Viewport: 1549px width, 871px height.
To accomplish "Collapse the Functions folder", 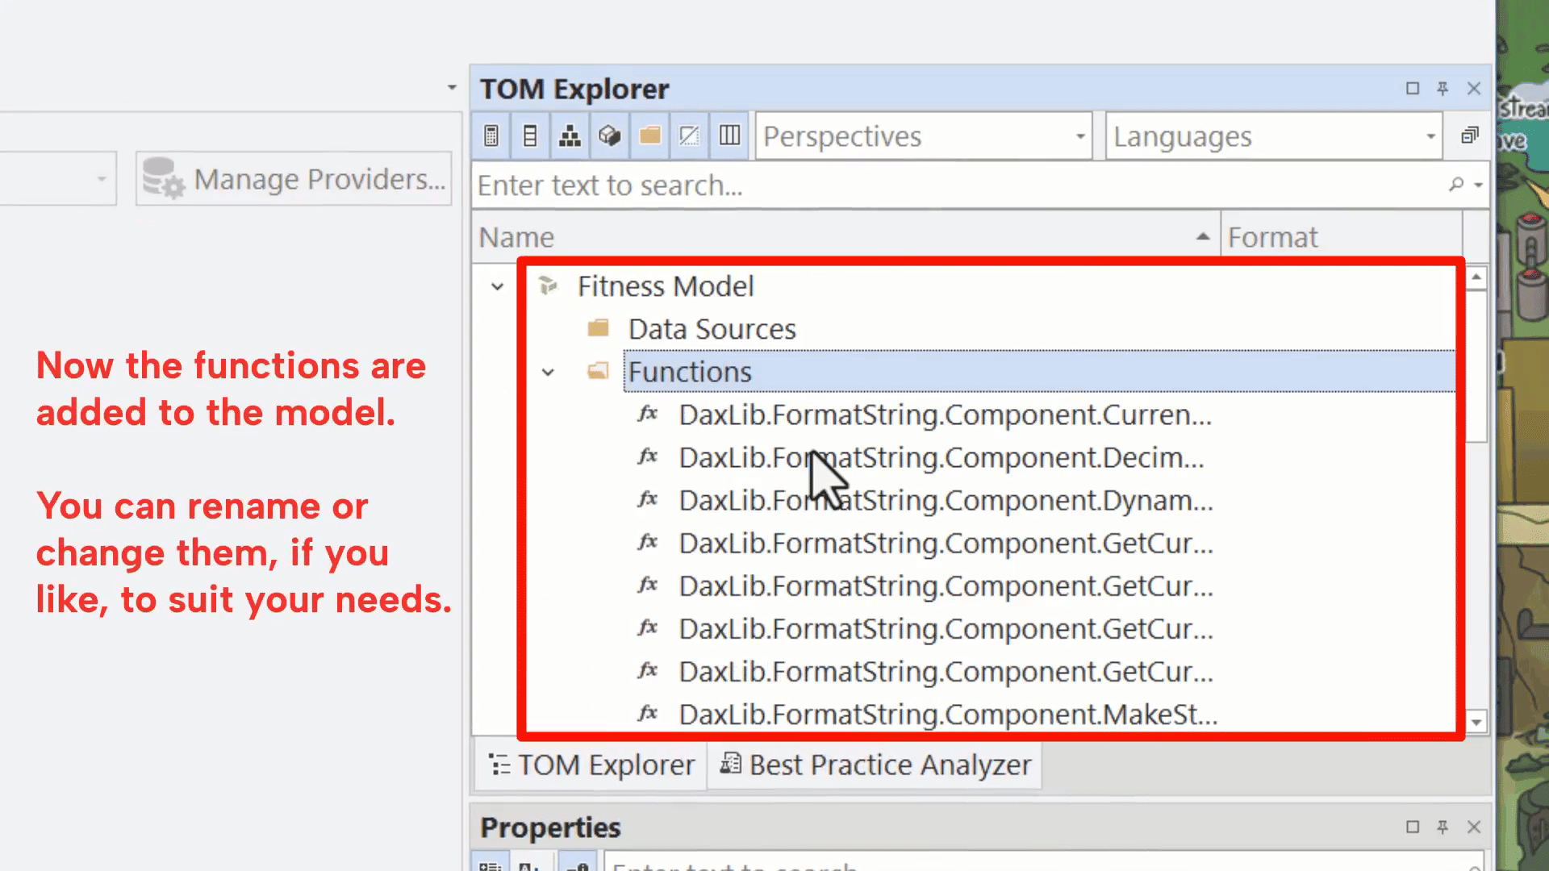I will 548,372.
